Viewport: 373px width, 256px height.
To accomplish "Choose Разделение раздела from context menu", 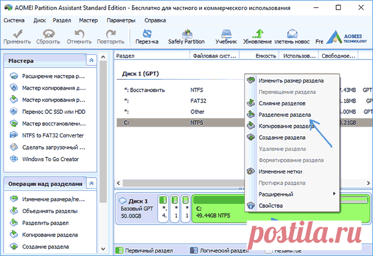I will tap(292, 115).
